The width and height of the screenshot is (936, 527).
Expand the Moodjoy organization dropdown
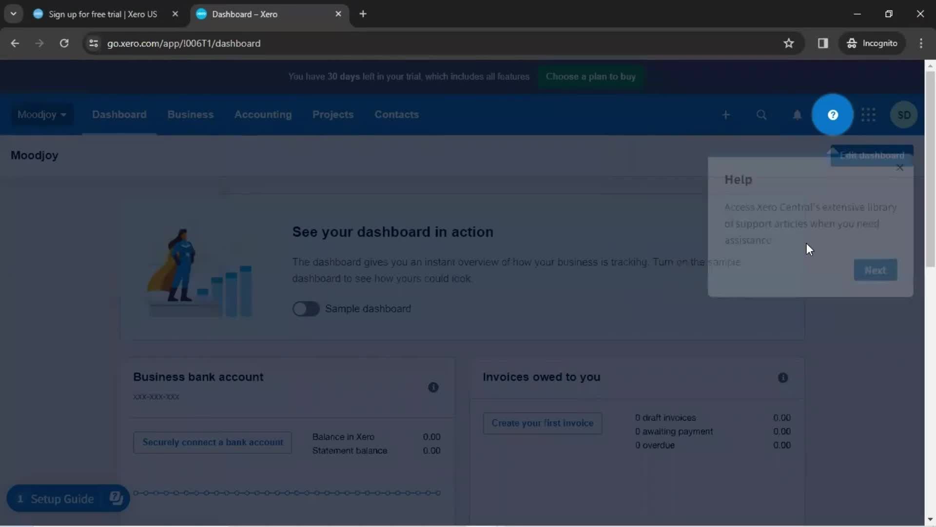pyautogui.click(x=42, y=115)
